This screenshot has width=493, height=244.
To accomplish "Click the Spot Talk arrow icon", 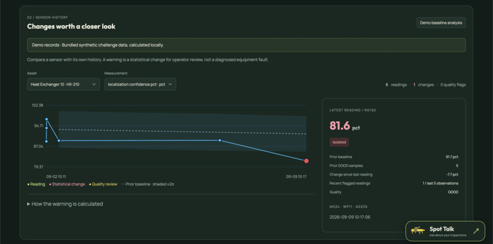I will pos(476,231).
